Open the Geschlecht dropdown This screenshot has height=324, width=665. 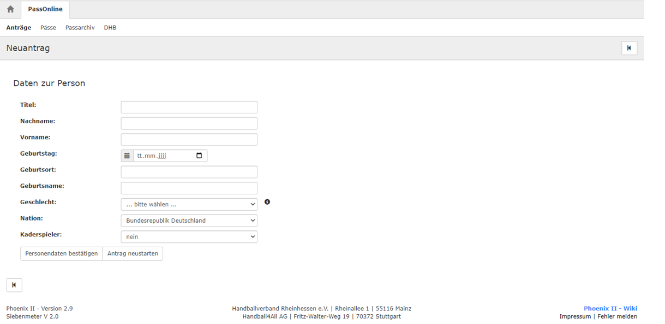(x=189, y=205)
